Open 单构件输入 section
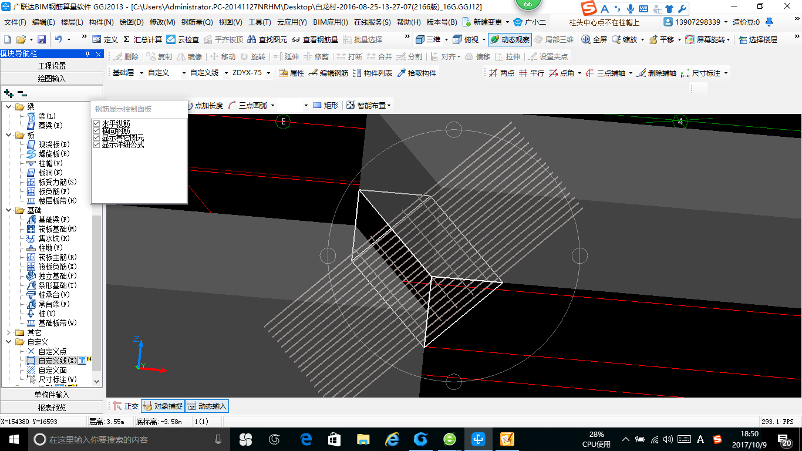This screenshot has height=451, width=802. (x=52, y=395)
